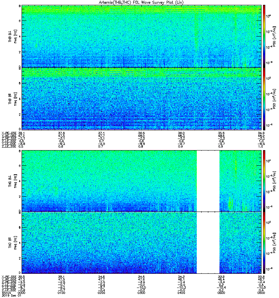Click the THB B-perpendicular freq [Hz] axis label

[x=15, y=36]
